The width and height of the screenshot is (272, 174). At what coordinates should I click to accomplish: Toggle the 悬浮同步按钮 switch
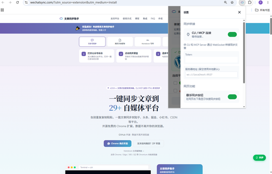tap(232, 97)
